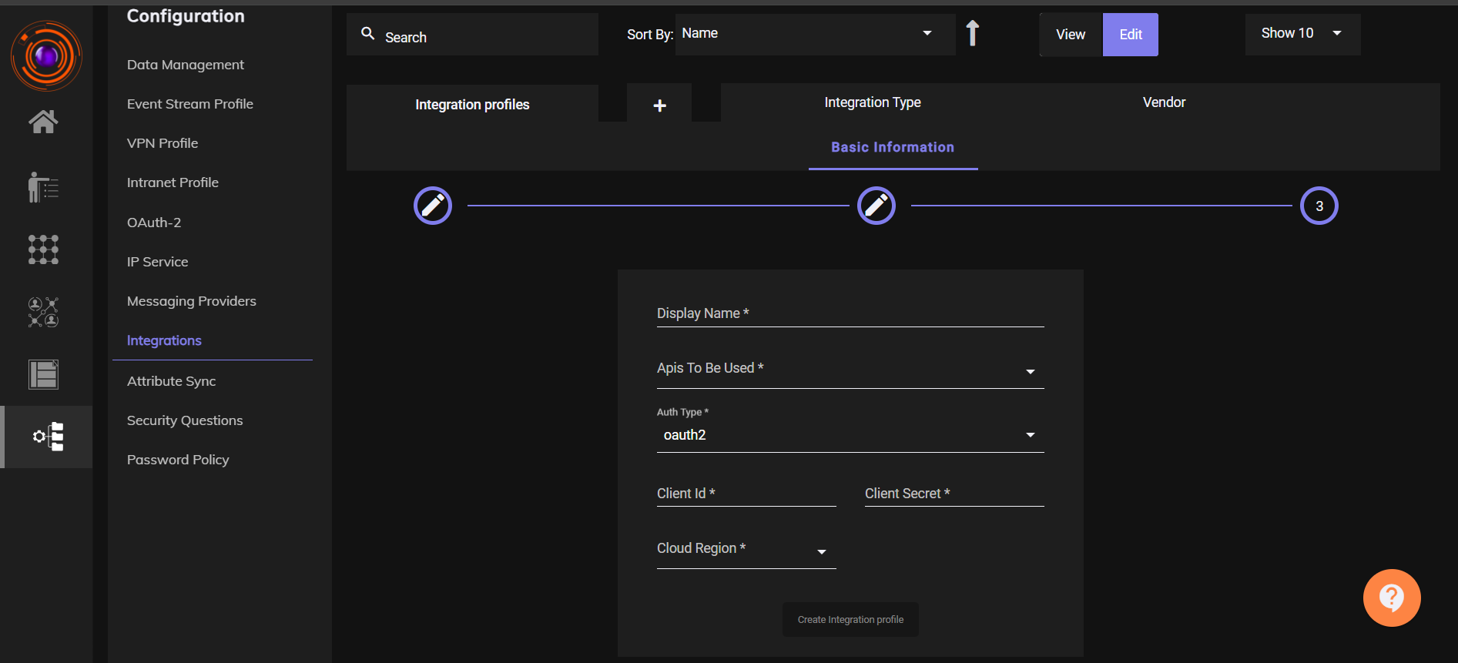
Task: Click Integration profiles header
Action: 472,105
